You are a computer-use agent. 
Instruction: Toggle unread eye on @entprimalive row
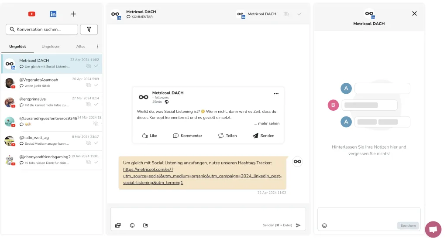click(88, 105)
